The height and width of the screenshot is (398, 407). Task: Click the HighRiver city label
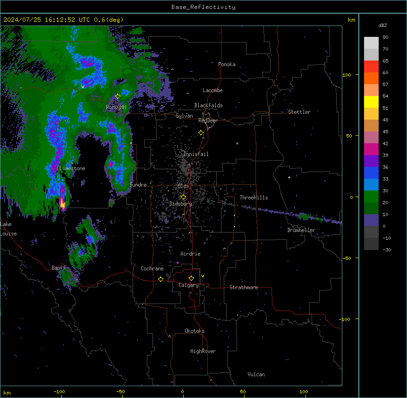[x=203, y=351]
